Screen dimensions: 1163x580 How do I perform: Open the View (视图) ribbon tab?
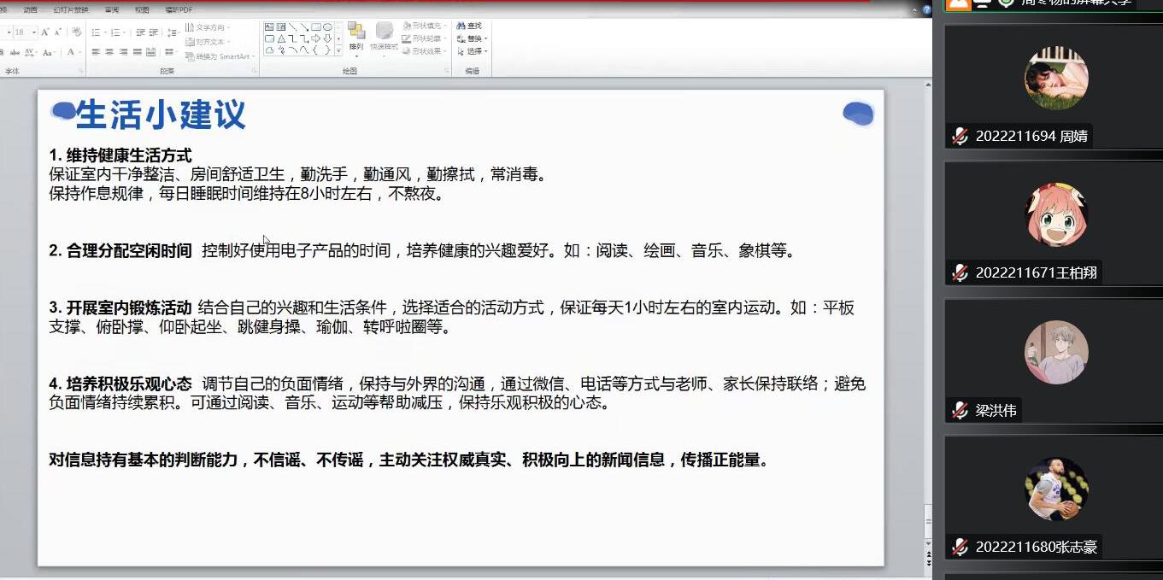click(142, 10)
